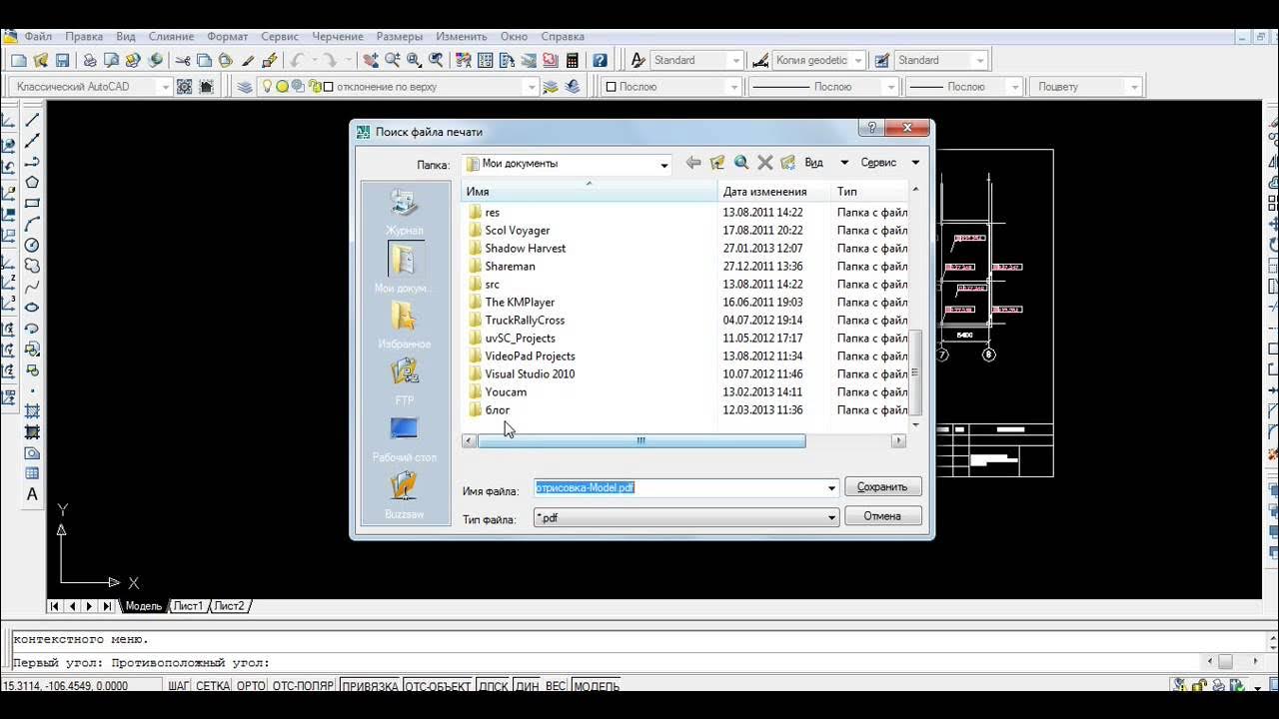The image size is (1279, 719).
Task: Open the Размеры menu
Action: (400, 36)
